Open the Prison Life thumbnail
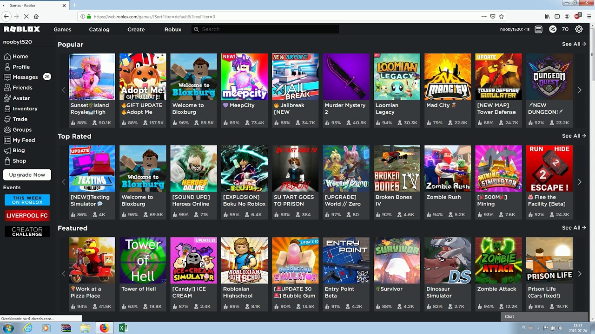The height and width of the screenshot is (334, 595). click(x=549, y=260)
